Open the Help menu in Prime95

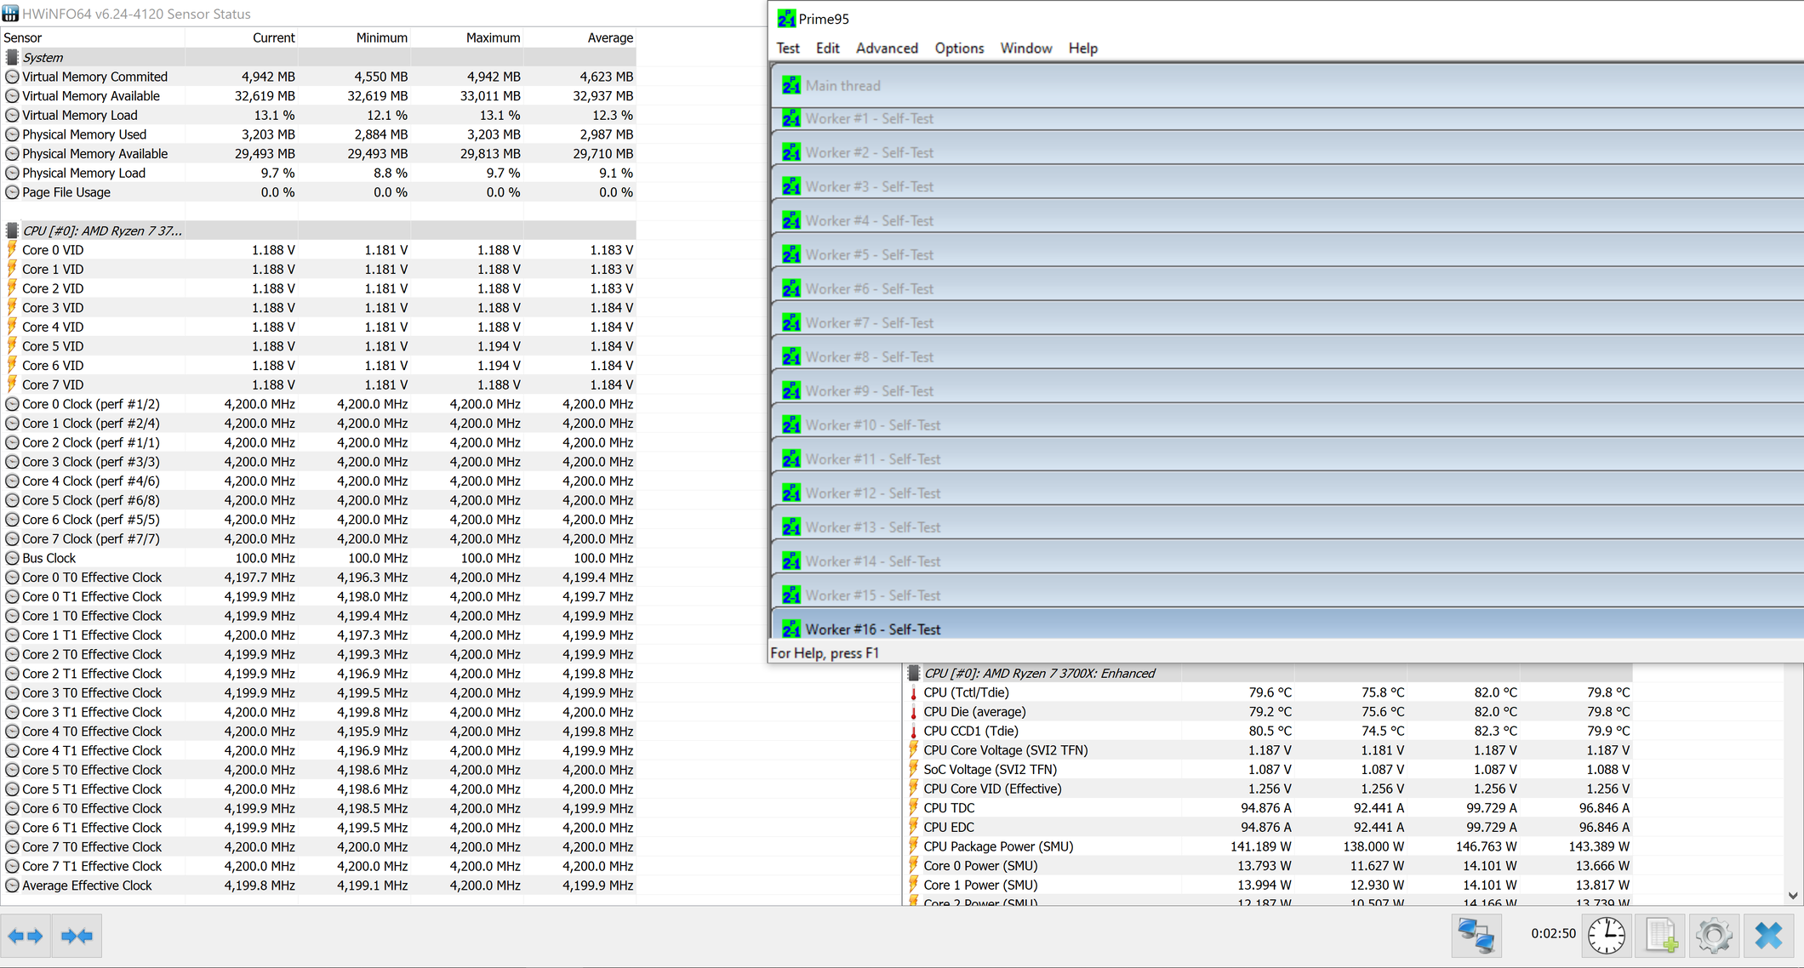[1082, 48]
